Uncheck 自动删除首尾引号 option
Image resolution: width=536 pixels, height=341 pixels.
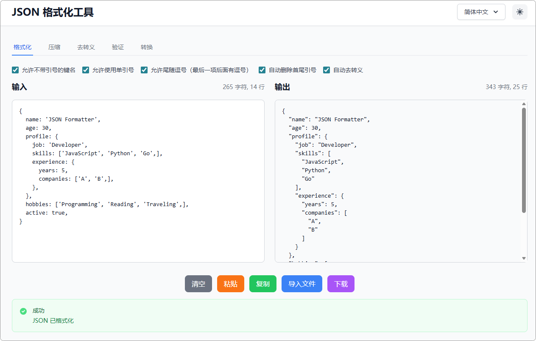click(x=262, y=70)
